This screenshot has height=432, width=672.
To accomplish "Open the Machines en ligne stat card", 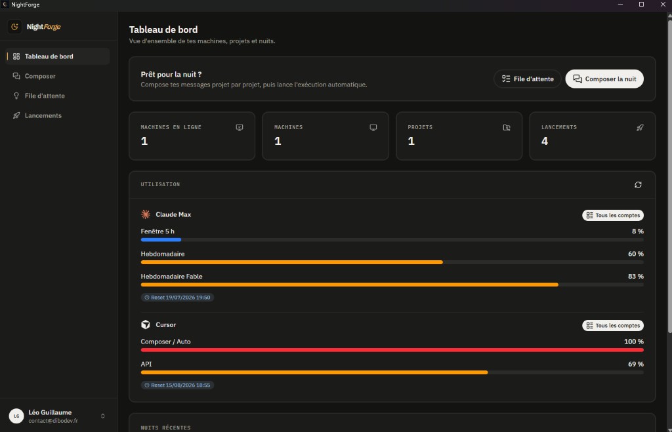I will coord(192,136).
